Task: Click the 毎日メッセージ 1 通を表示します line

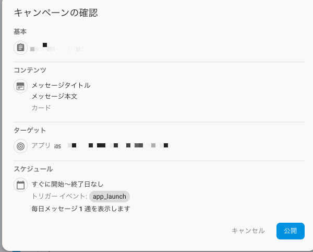Action: (81, 209)
